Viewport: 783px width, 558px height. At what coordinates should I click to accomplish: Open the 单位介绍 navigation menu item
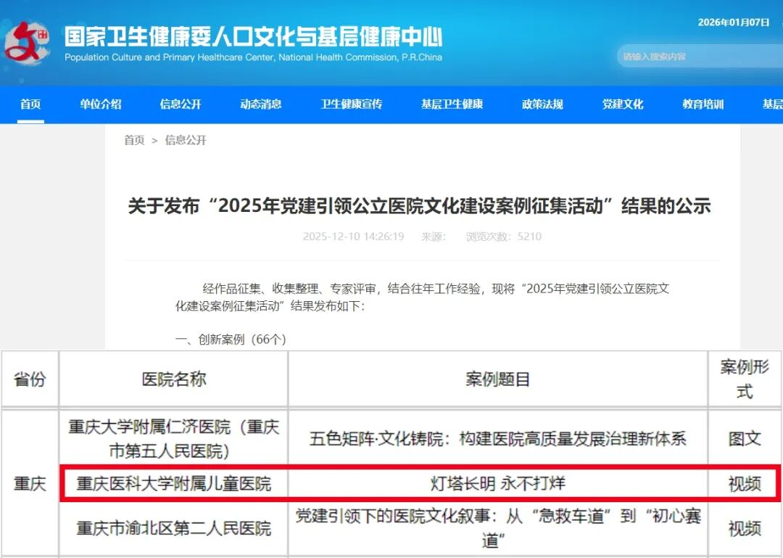point(101,104)
